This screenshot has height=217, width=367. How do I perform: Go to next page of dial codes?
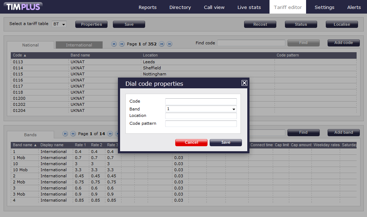(162, 44)
